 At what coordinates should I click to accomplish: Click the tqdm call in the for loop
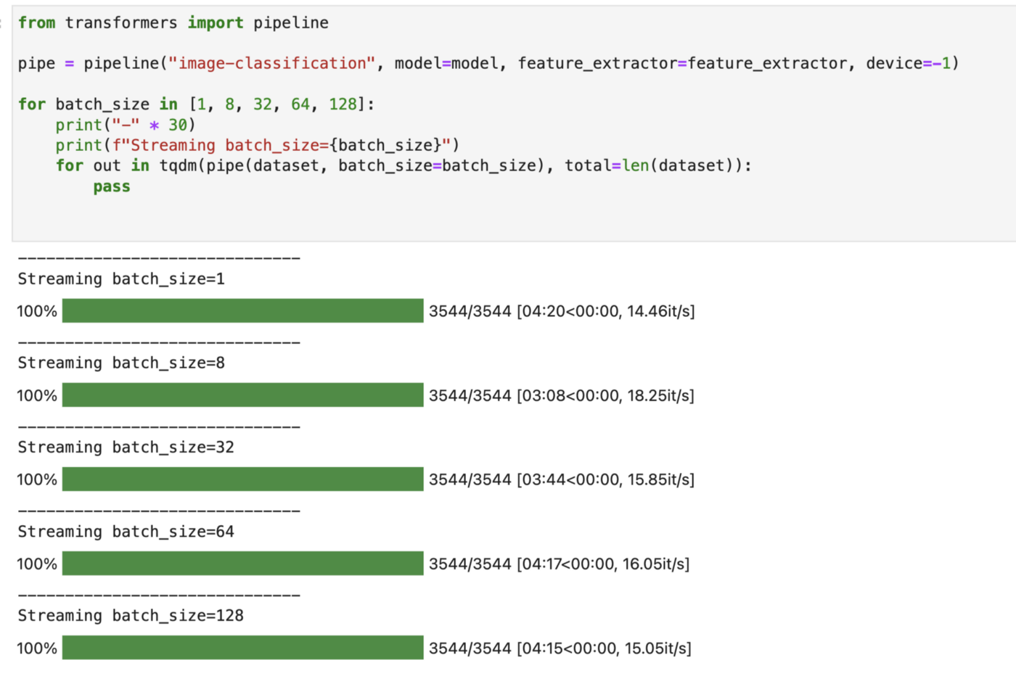click(x=178, y=166)
